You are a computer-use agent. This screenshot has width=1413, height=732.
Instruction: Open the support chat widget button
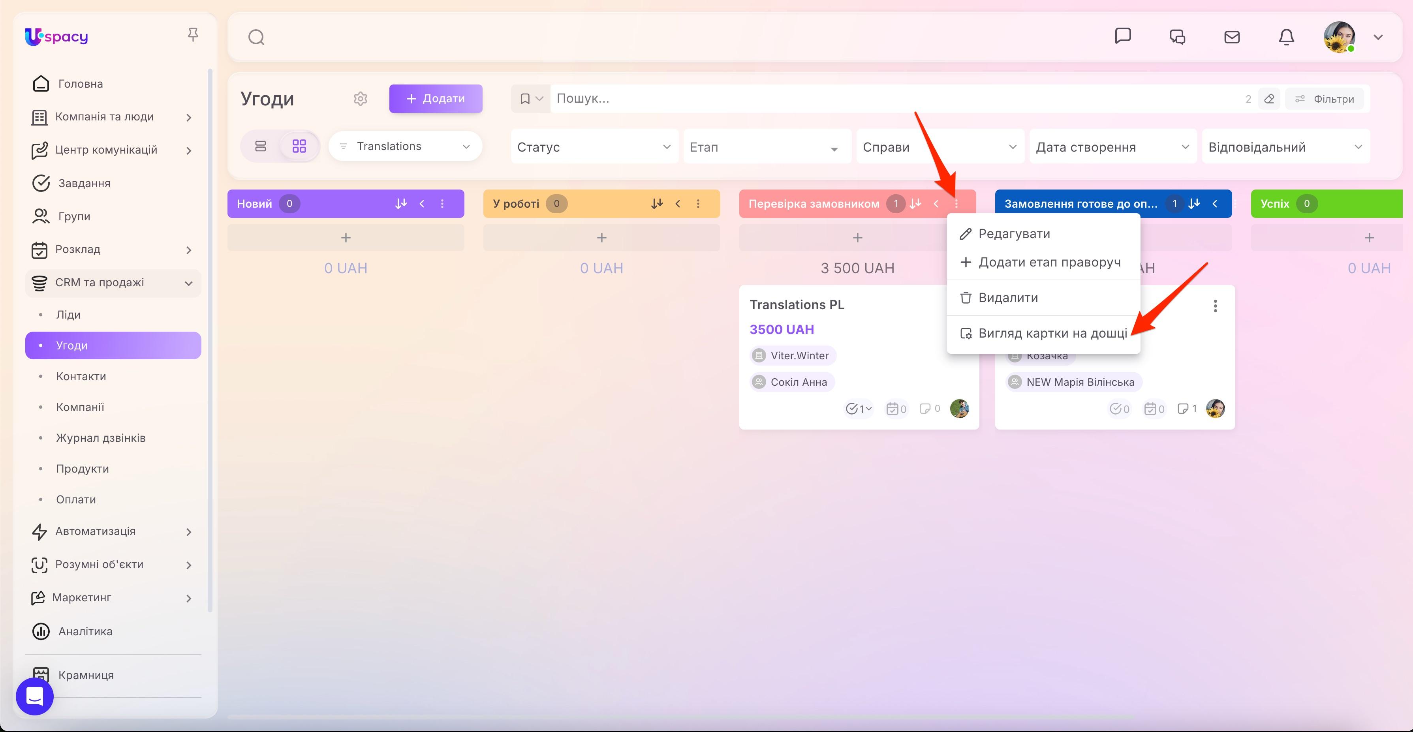pyautogui.click(x=35, y=696)
